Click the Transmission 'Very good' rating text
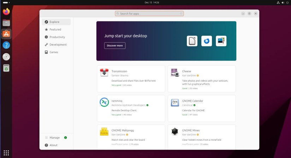This screenshot has width=291, height=158. 116,85
